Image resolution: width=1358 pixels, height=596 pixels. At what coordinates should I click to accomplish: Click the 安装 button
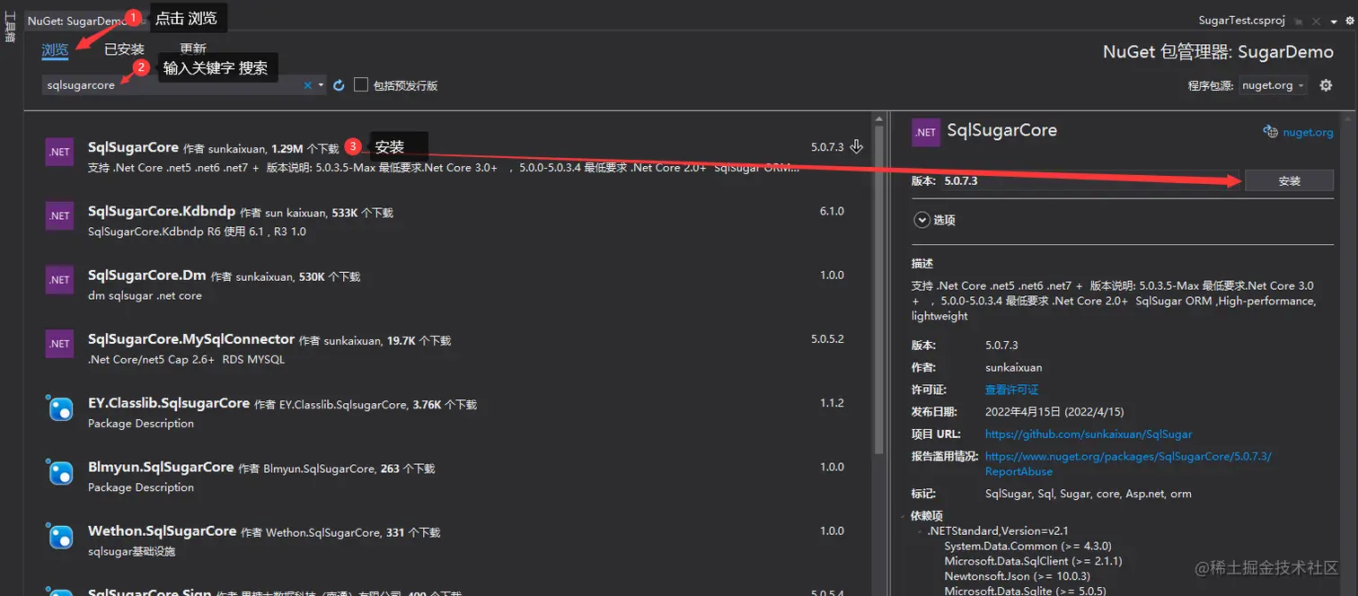[x=1289, y=180]
